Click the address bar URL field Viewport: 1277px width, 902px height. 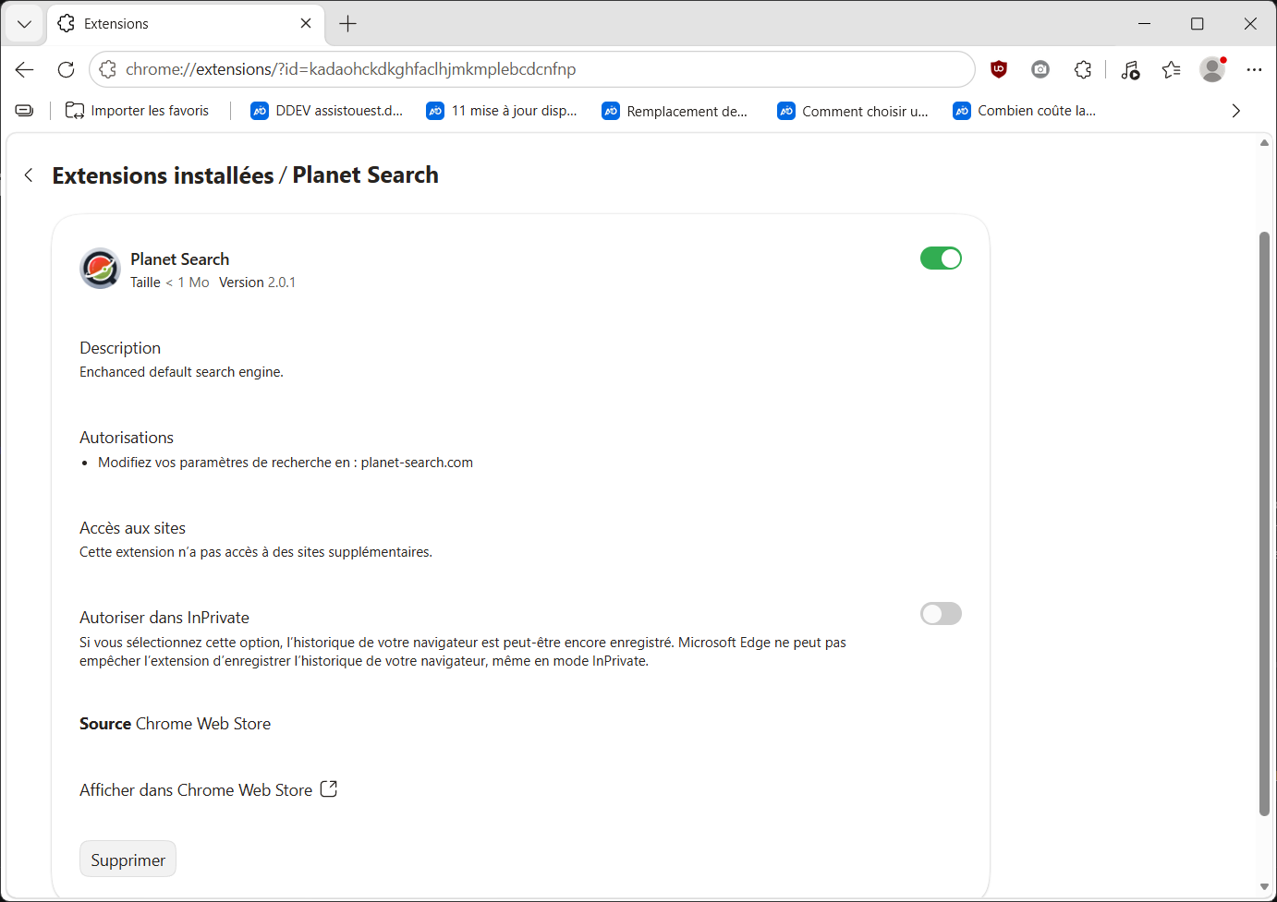coord(531,69)
